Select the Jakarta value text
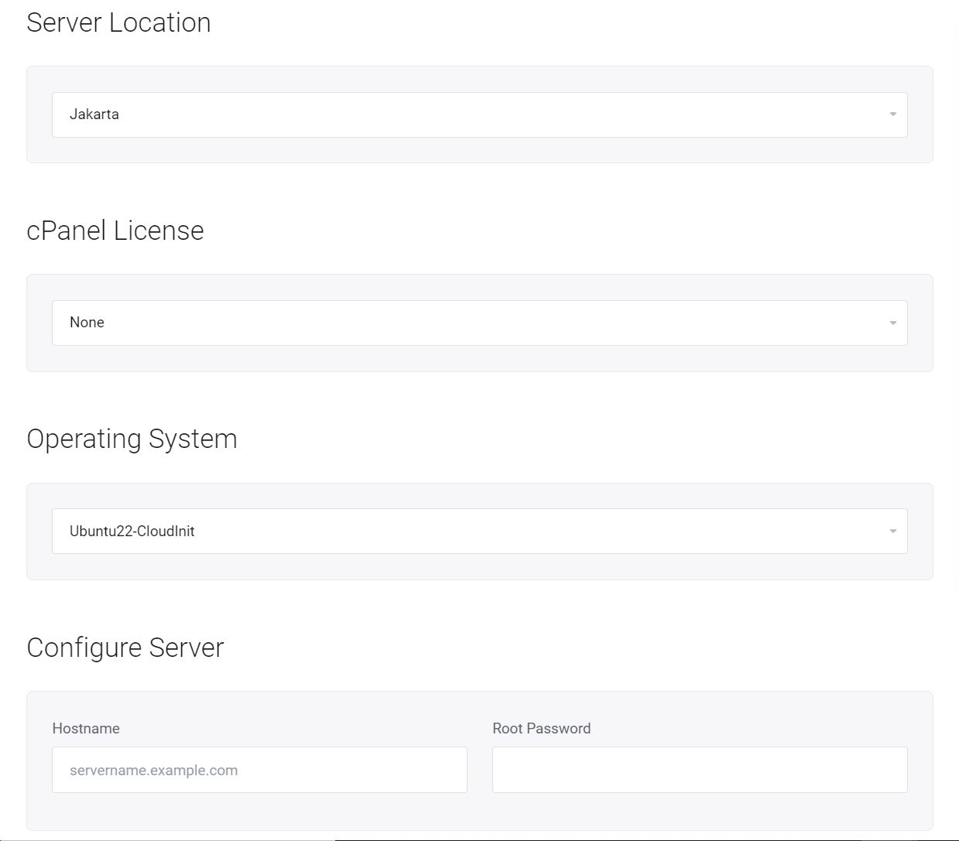Image resolution: width=959 pixels, height=841 pixels. coord(94,114)
